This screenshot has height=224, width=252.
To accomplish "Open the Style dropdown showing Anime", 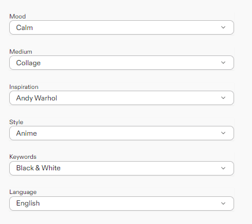I will [121, 133].
